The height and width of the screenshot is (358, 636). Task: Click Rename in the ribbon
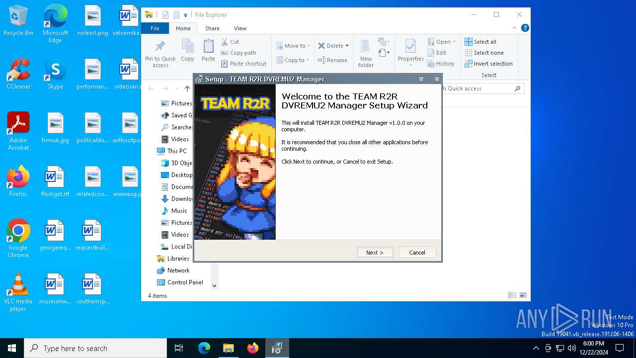pyautogui.click(x=332, y=60)
